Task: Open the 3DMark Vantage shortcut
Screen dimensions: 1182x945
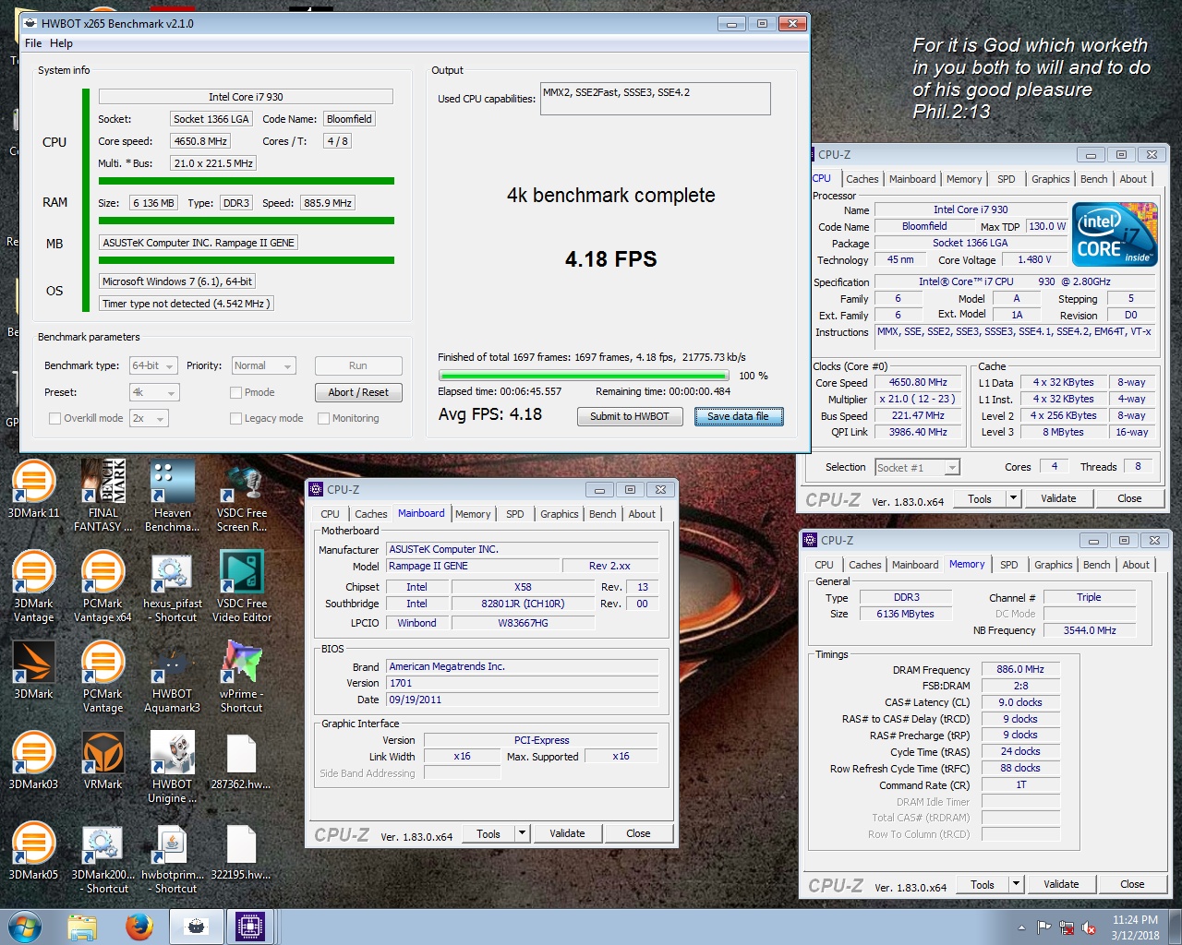Action: coord(33,586)
